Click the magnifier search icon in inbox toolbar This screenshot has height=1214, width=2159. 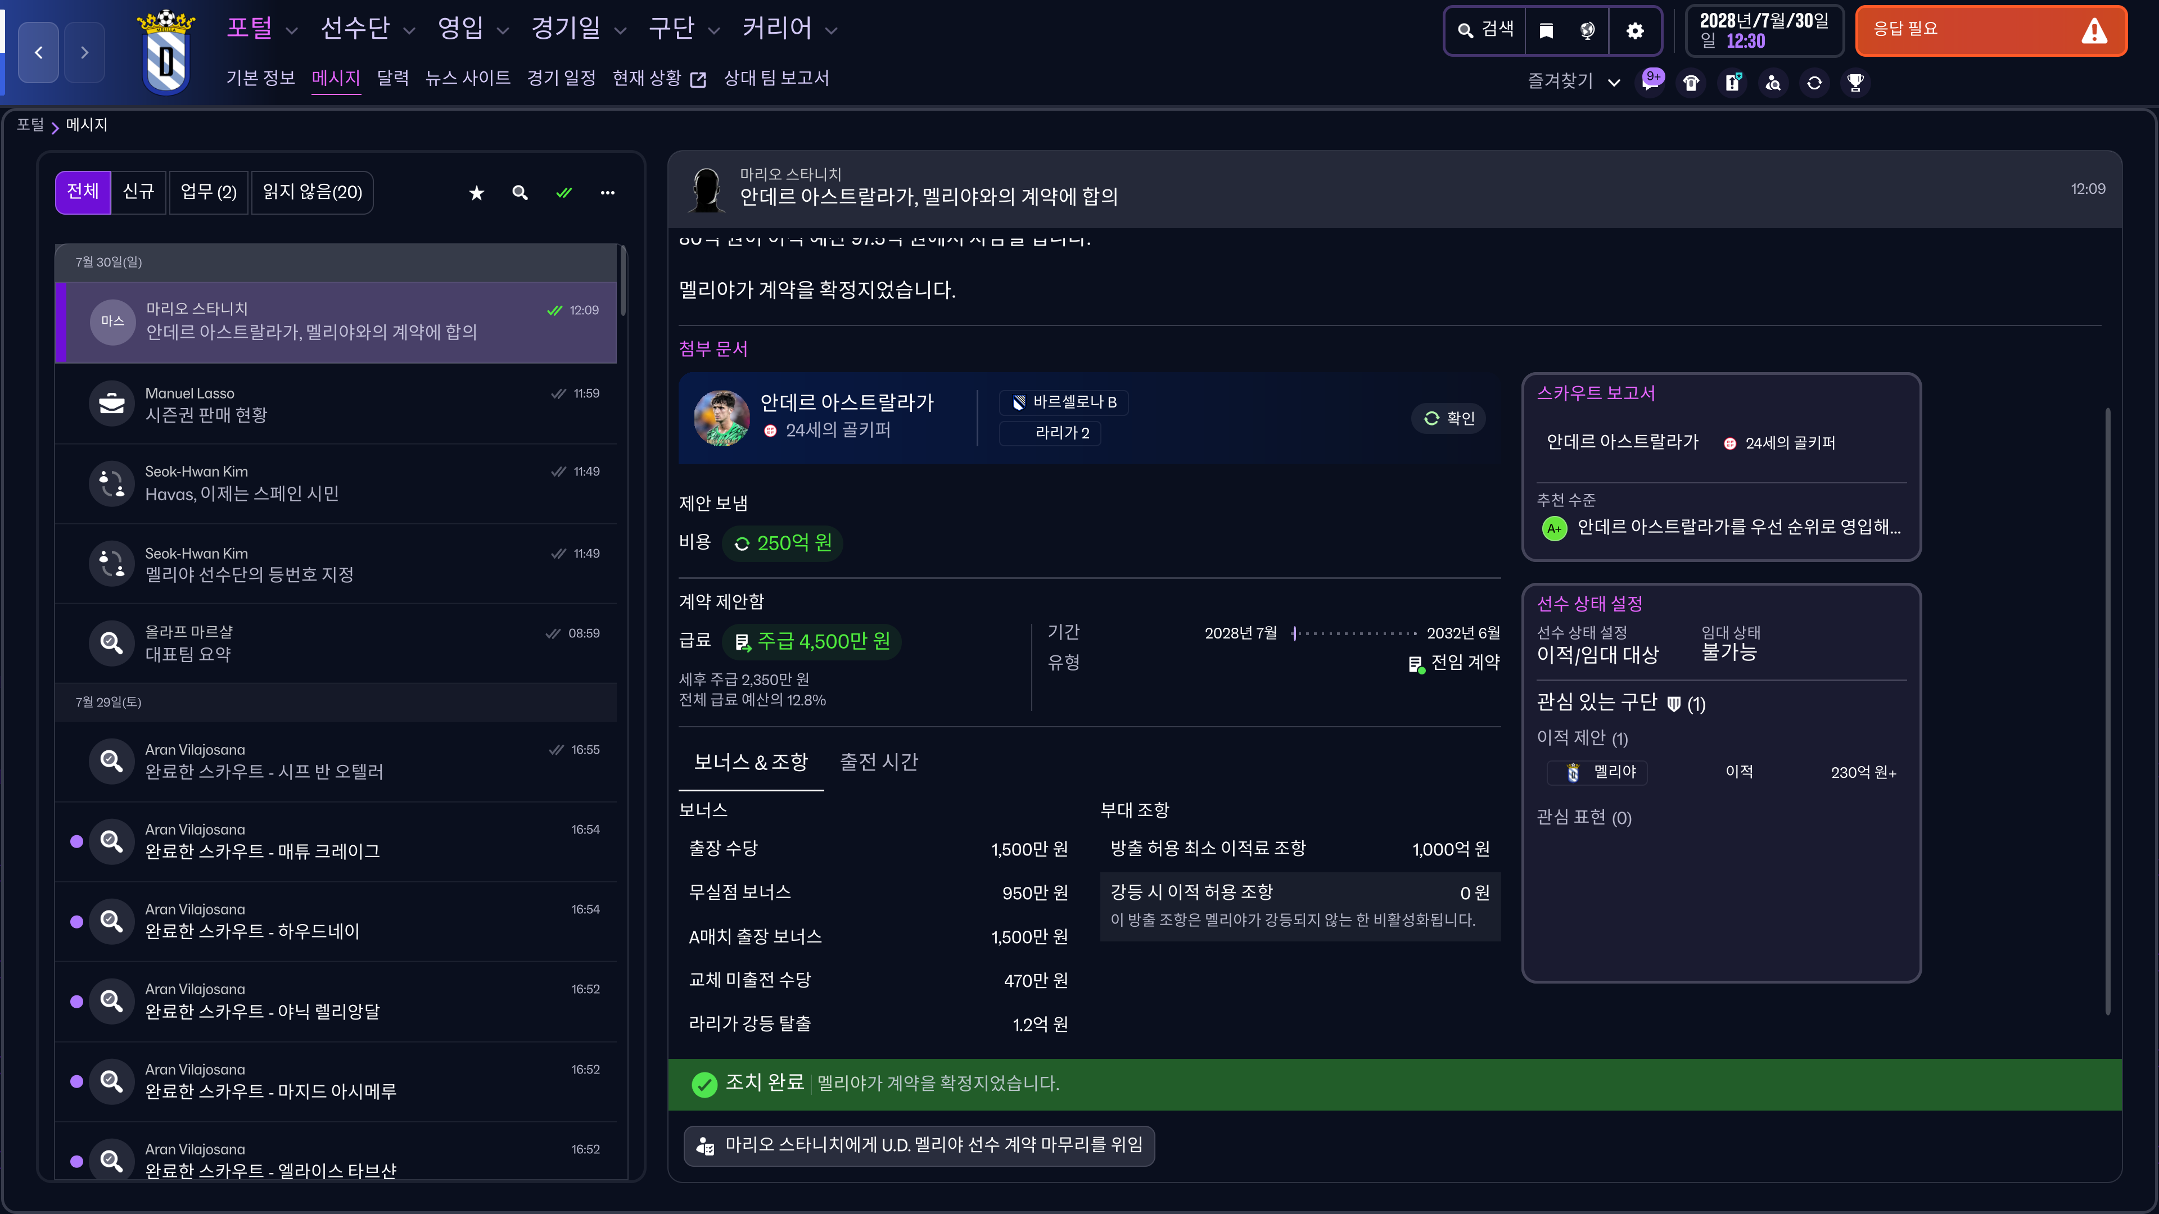tap(520, 193)
